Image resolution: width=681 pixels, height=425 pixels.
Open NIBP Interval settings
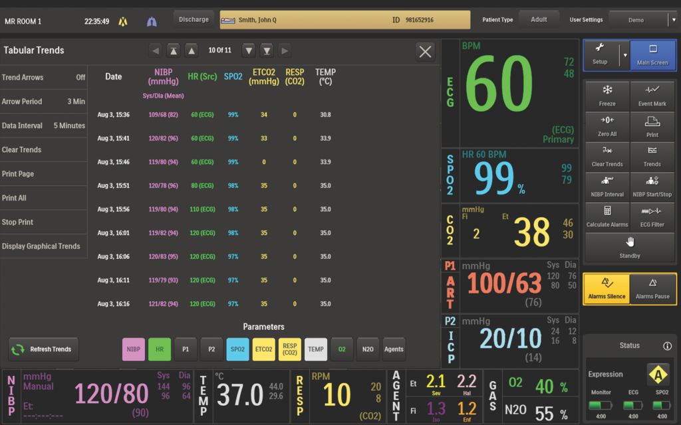coord(607,187)
